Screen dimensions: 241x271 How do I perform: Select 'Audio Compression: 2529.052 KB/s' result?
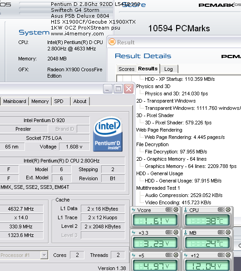pos(184,195)
